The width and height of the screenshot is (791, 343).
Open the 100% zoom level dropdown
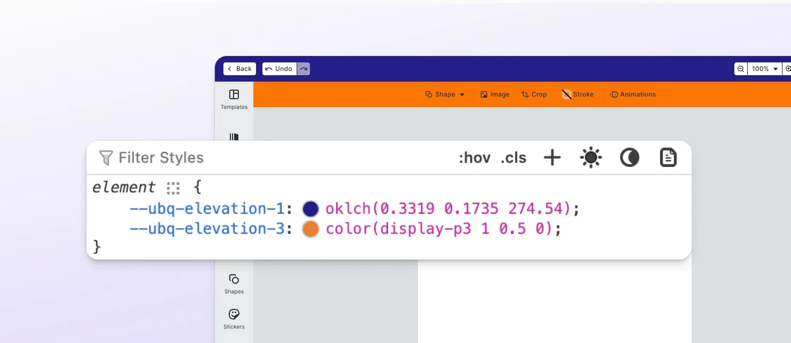(764, 69)
